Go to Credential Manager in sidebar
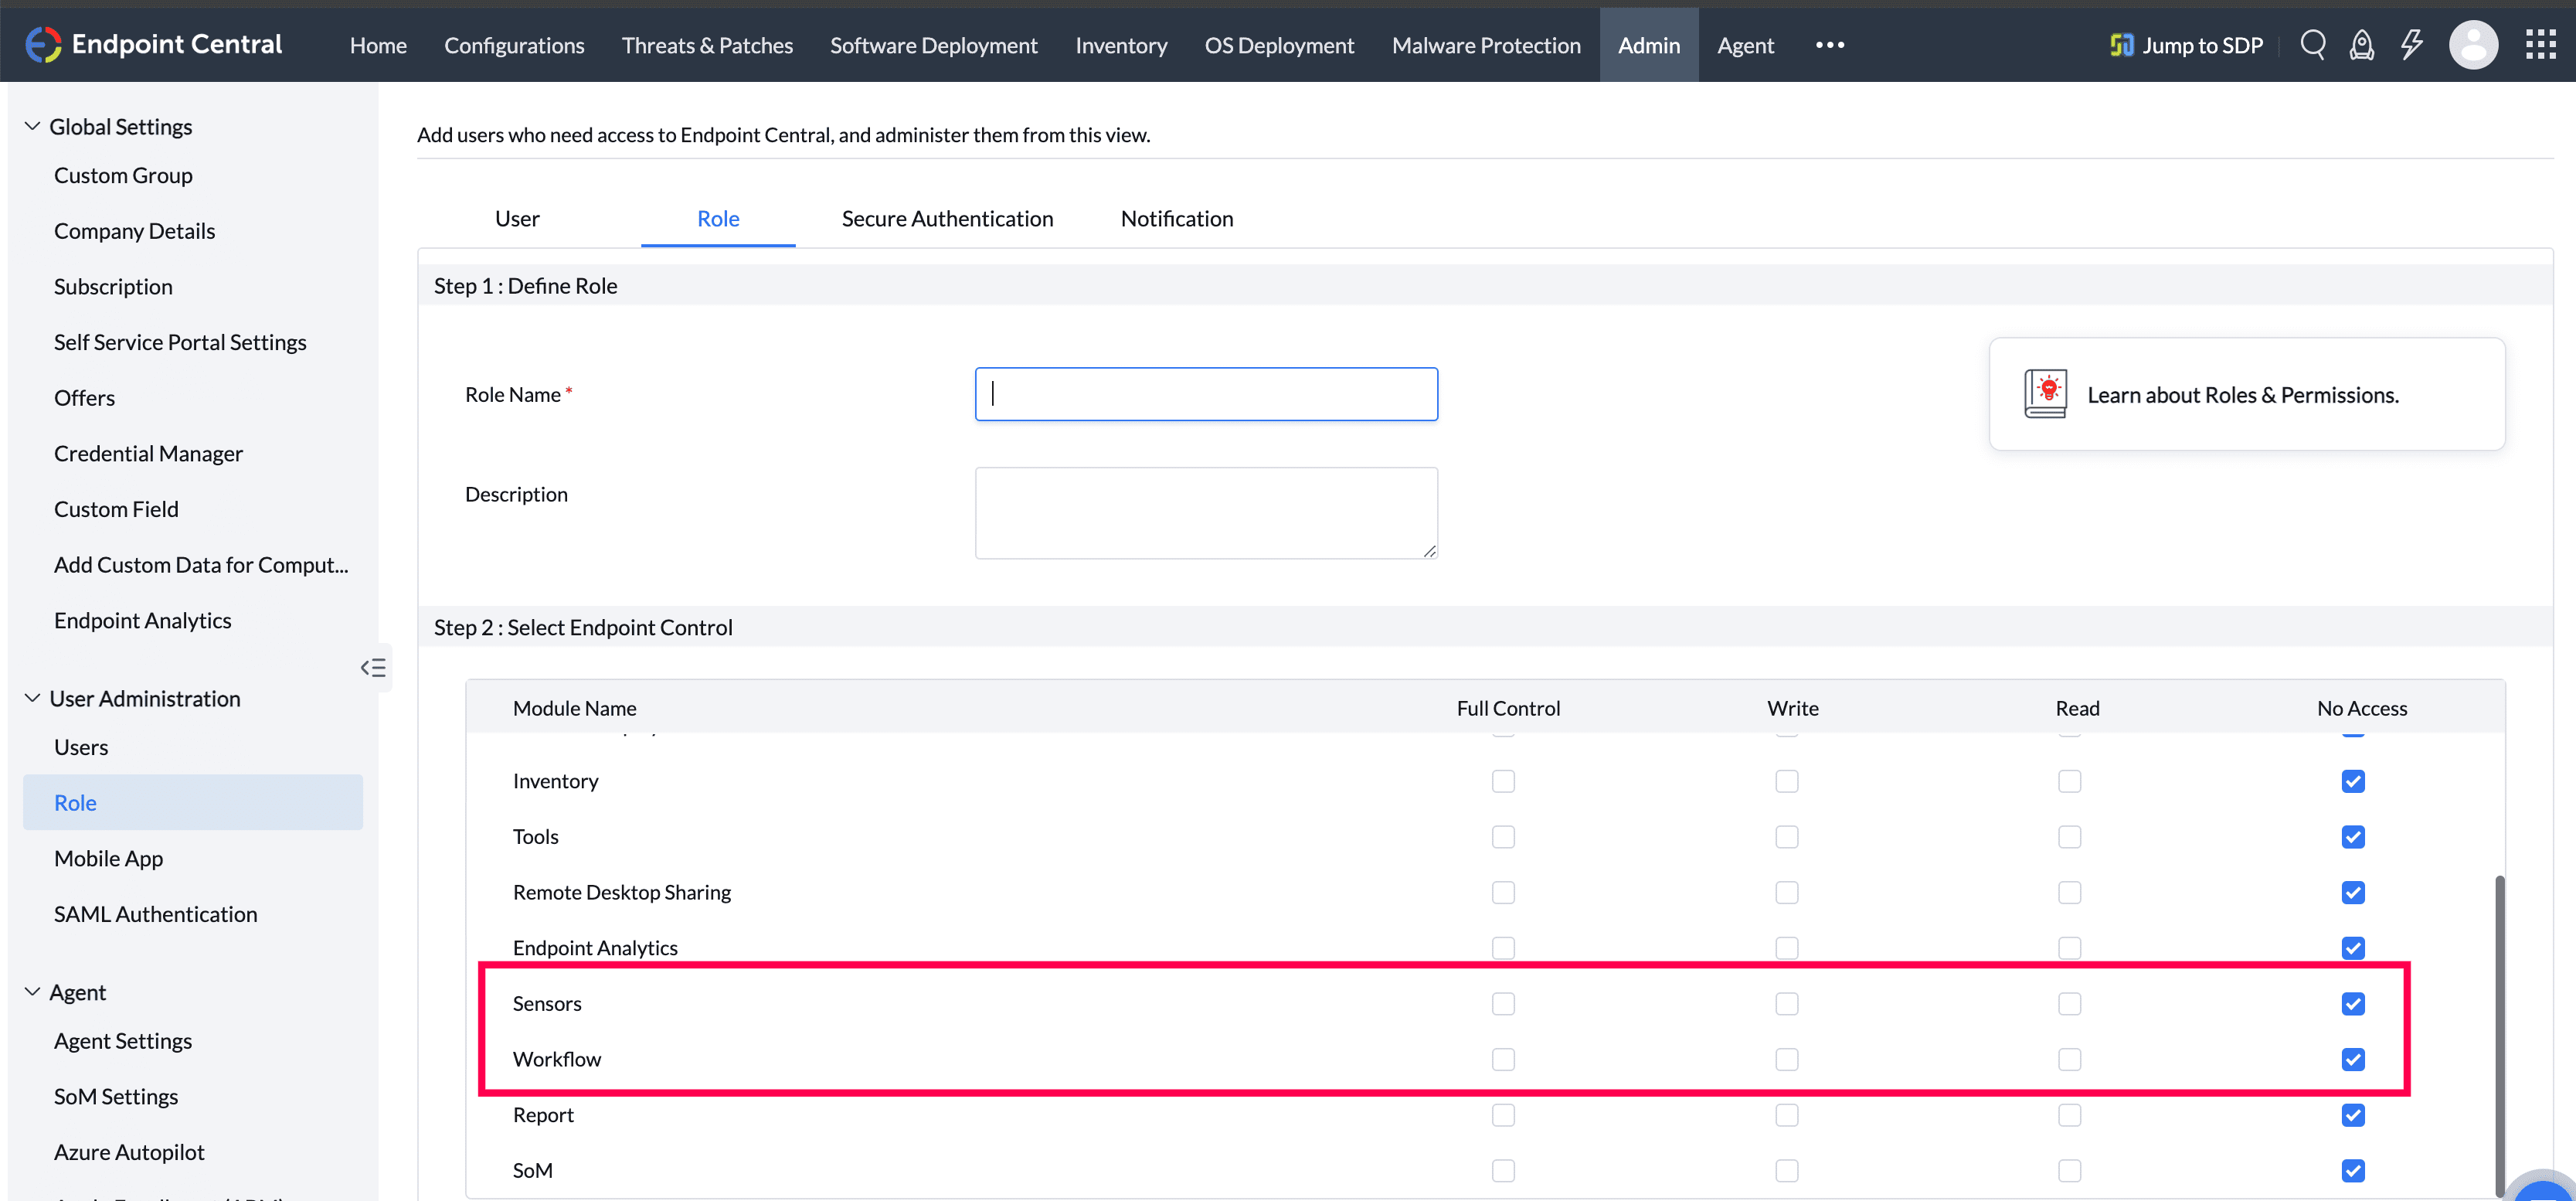Image resolution: width=2576 pixels, height=1201 pixels. 148,453
